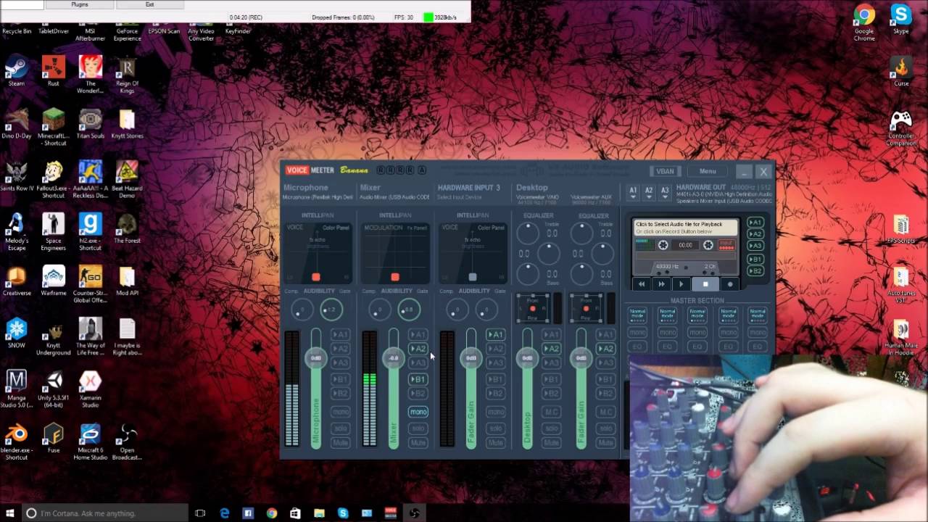Select the Rust desktop icon
This screenshot has width=928, height=522.
(53, 72)
